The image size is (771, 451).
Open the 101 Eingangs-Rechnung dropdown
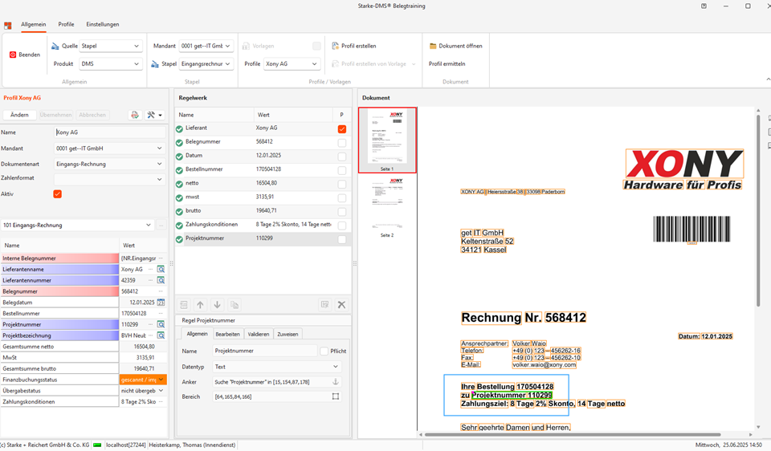coord(77,225)
